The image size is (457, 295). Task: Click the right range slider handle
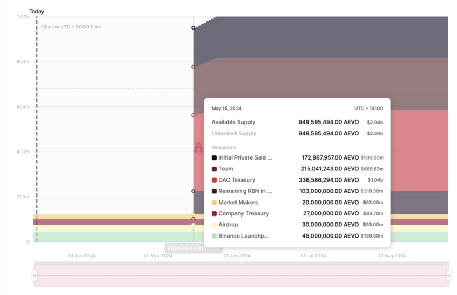point(449,275)
